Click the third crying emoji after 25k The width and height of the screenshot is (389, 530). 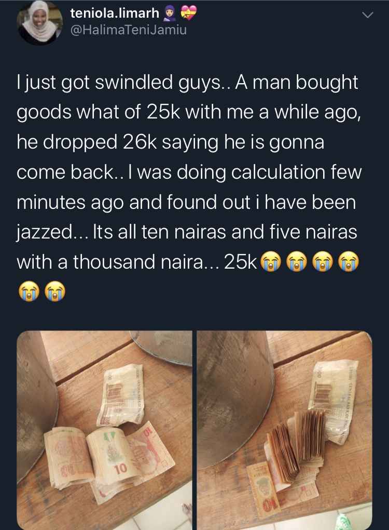(323, 261)
